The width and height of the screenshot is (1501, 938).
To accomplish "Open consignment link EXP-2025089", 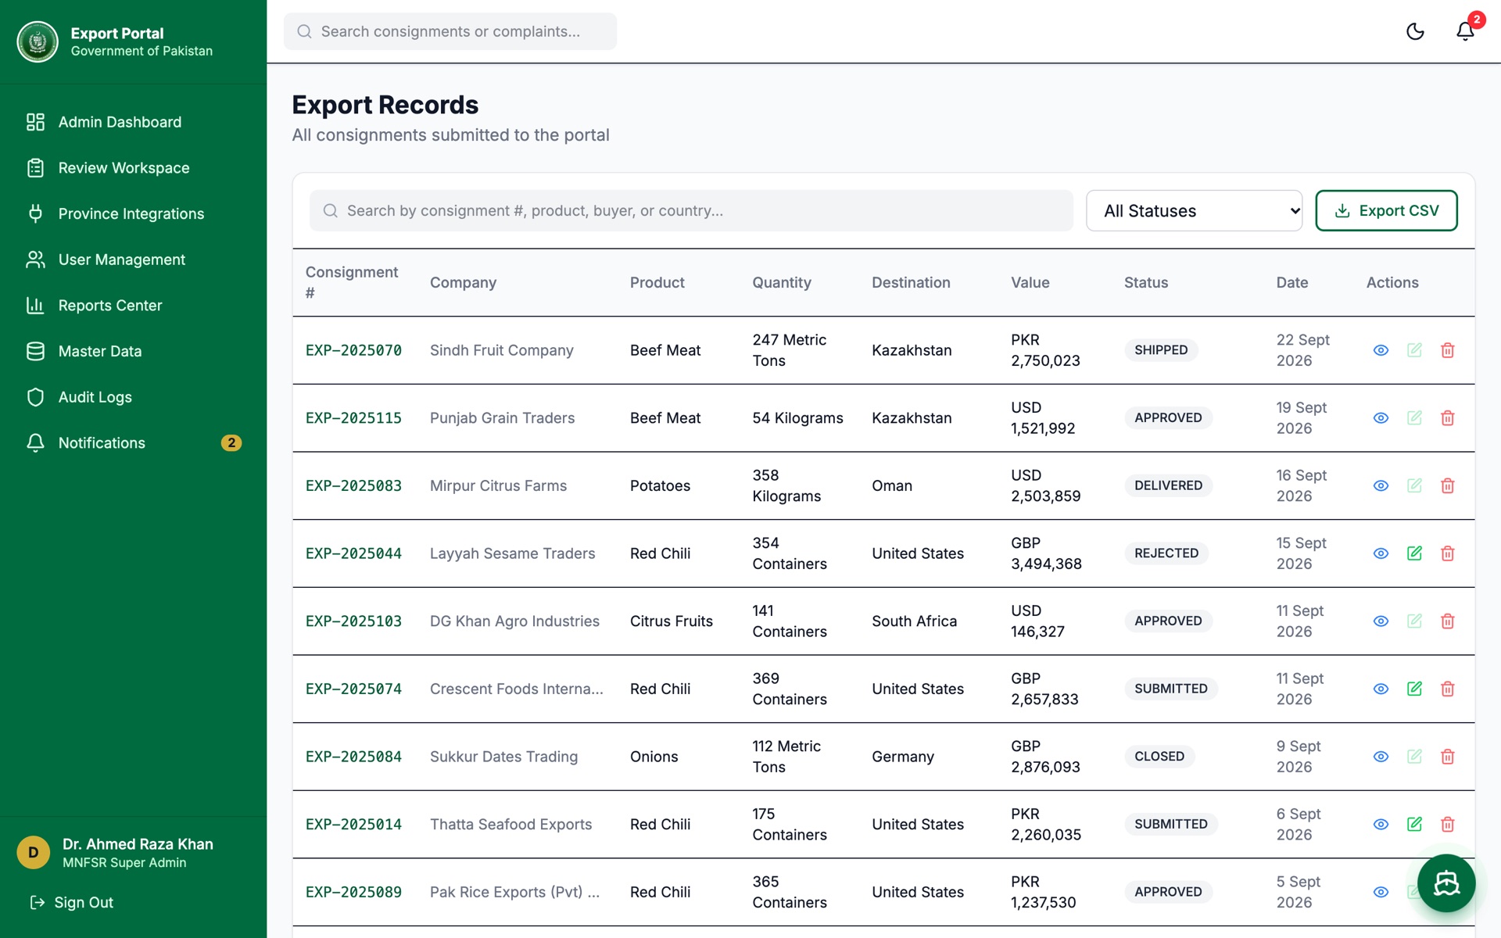I will [x=353, y=892].
